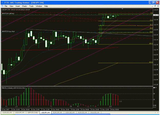The width and height of the screenshot is (160, 115).
Task: Close the inner USDJPY chart window
Action: [x=158, y=6]
